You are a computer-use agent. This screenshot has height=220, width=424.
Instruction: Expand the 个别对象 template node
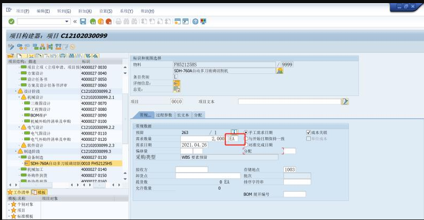click(x=9, y=204)
